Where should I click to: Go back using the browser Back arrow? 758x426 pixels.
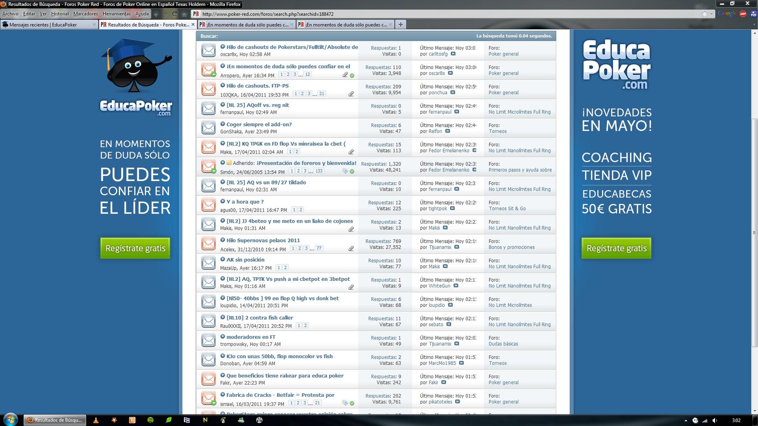[x=156, y=14]
